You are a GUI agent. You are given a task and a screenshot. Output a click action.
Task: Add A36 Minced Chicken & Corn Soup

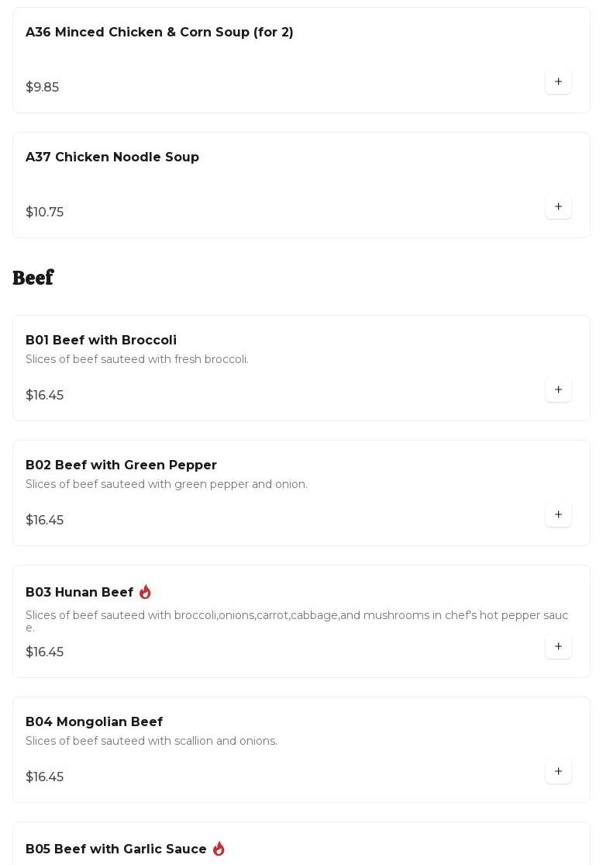[x=558, y=81]
